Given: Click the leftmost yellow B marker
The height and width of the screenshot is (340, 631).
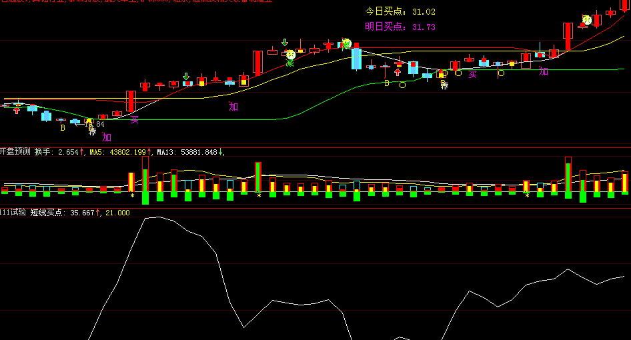Looking at the screenshot, I should coord(63,128).
